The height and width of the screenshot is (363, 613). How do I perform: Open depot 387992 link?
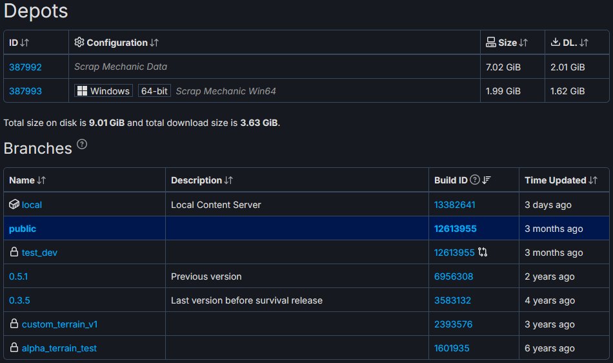point(25,67)
